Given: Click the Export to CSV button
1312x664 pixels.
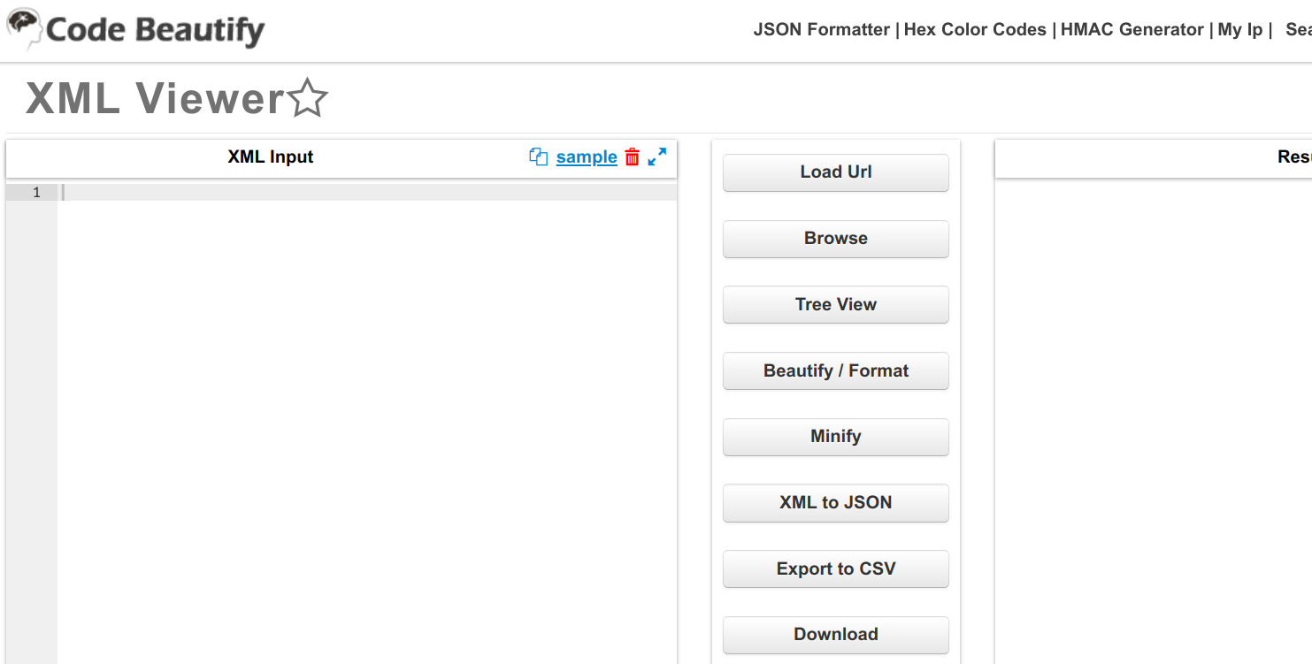Looking at the screenshot, I should [x=835, y=569].
